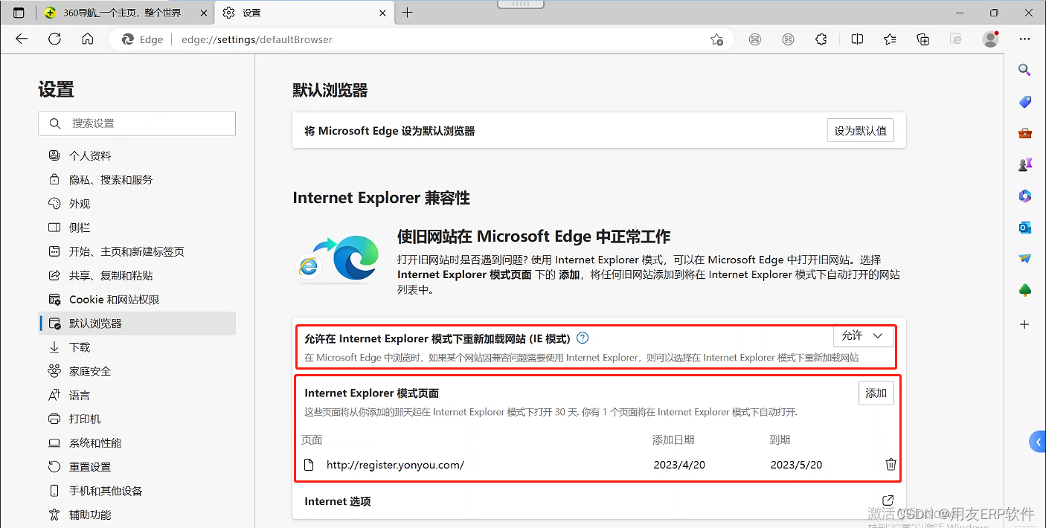Click the 2023/4/20 added date
This screenshot has width=1046, height=528.
(678, 465)
